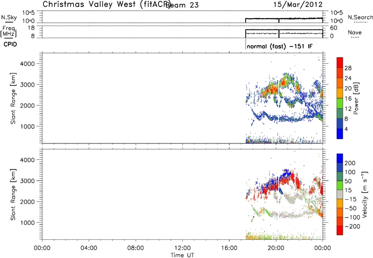Click the '200' tick on Velocity colorbar
The width and height of the screenshot is (373, 258).
[x=350, y=163]
